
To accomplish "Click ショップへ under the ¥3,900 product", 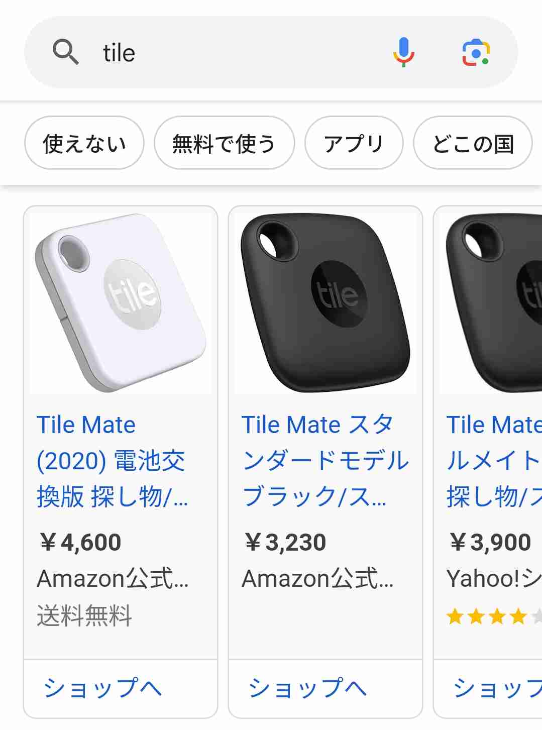I will coord(488,688).
